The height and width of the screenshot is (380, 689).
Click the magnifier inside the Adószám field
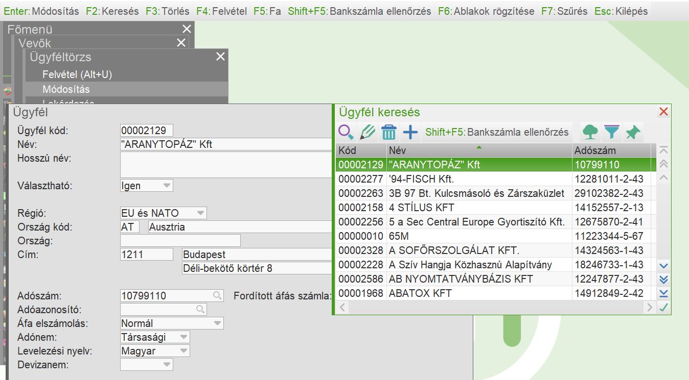217,295
